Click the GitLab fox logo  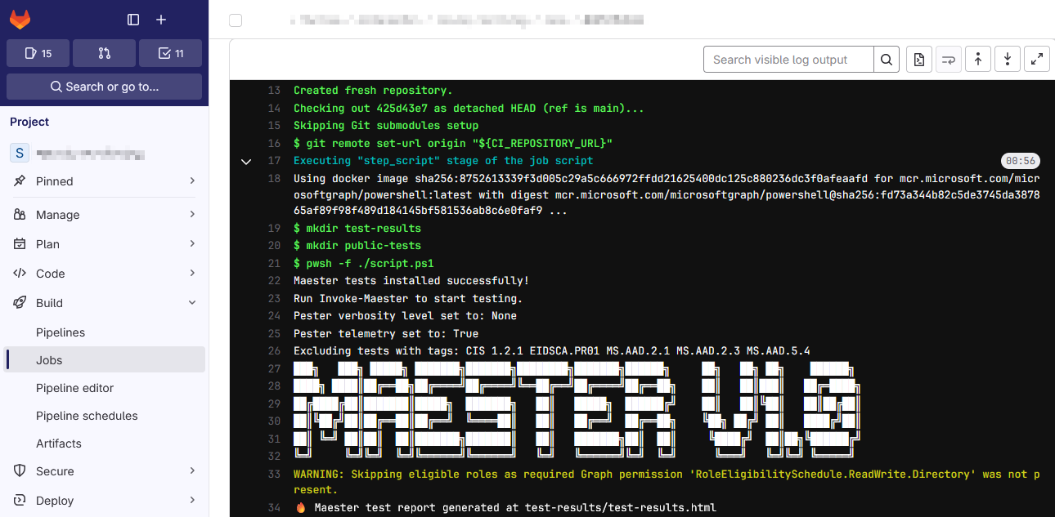(20, 19)
